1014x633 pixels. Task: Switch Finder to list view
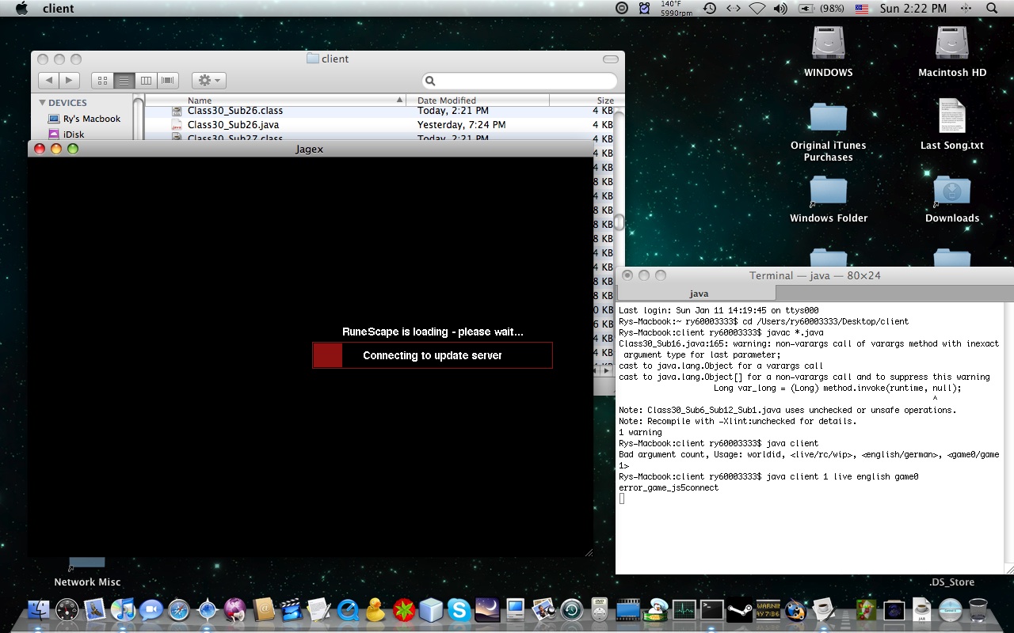124,80
